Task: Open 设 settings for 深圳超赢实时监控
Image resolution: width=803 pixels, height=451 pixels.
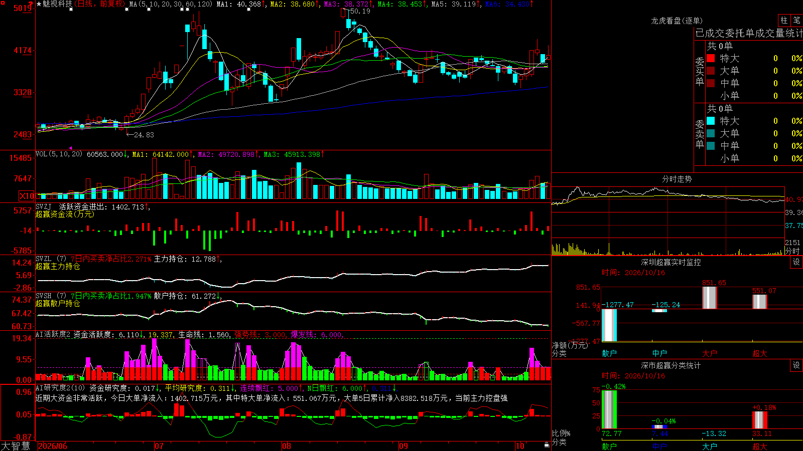Action: pos(796,262)
